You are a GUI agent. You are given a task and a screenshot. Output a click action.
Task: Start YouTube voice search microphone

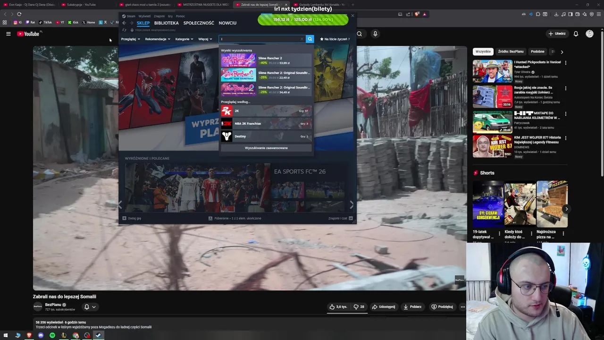(375, 34)
